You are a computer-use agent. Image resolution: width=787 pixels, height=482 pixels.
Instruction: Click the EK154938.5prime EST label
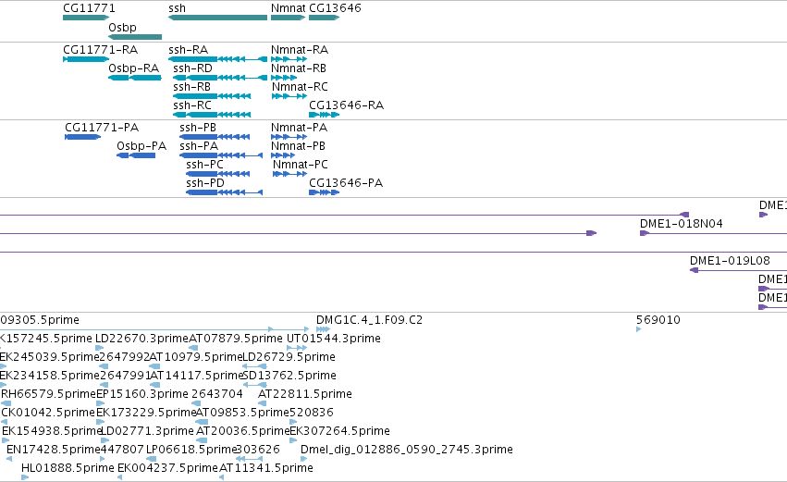(52, 432)
